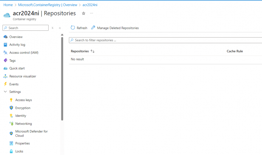Click the Refresh icon in the toolbar
The height and width of the screenshot is (155, 262).
pyautogui.click(x=73, y=28)
